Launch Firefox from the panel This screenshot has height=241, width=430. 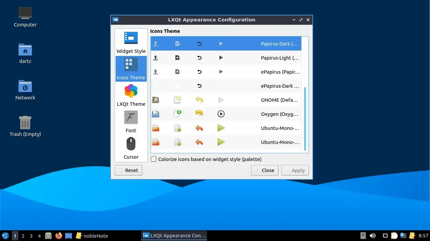tap(59, 236)
